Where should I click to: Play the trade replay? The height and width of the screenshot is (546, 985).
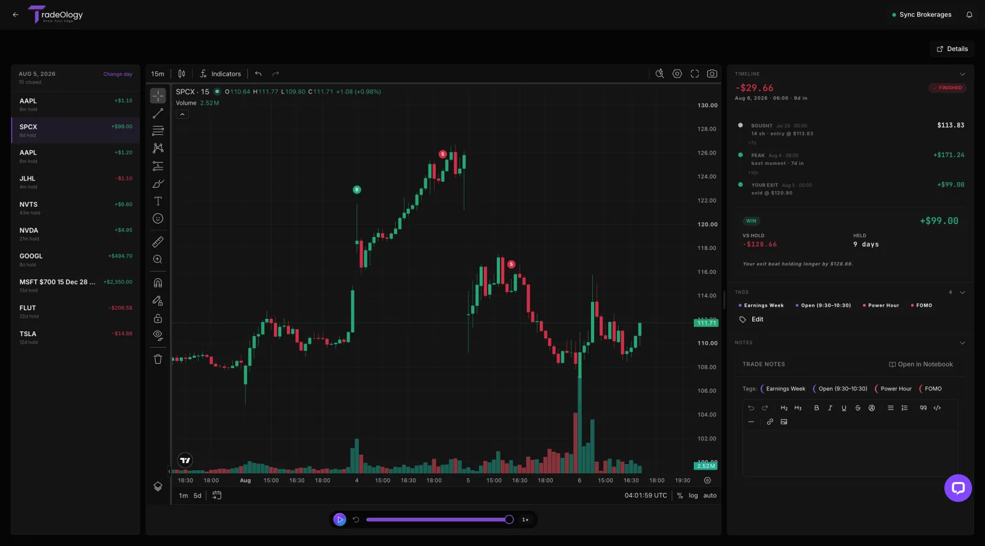pos(340,520)
